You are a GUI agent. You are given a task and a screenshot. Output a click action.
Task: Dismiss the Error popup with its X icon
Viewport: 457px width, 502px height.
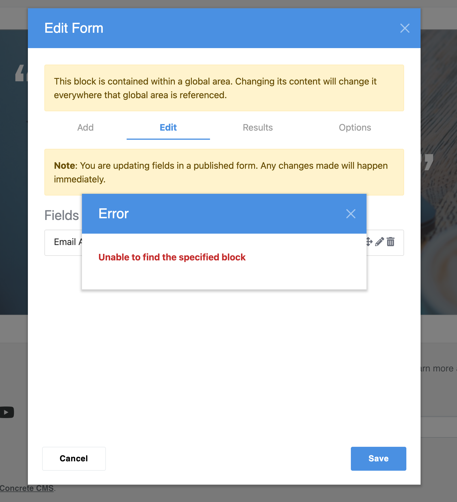[351, 214]
